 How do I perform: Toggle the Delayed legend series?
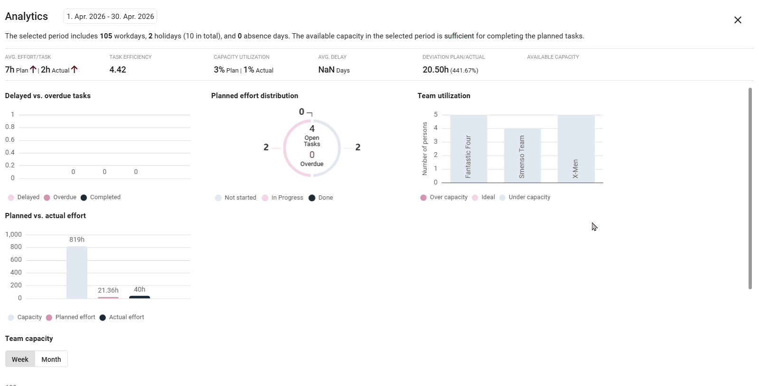tap(24, 197)
